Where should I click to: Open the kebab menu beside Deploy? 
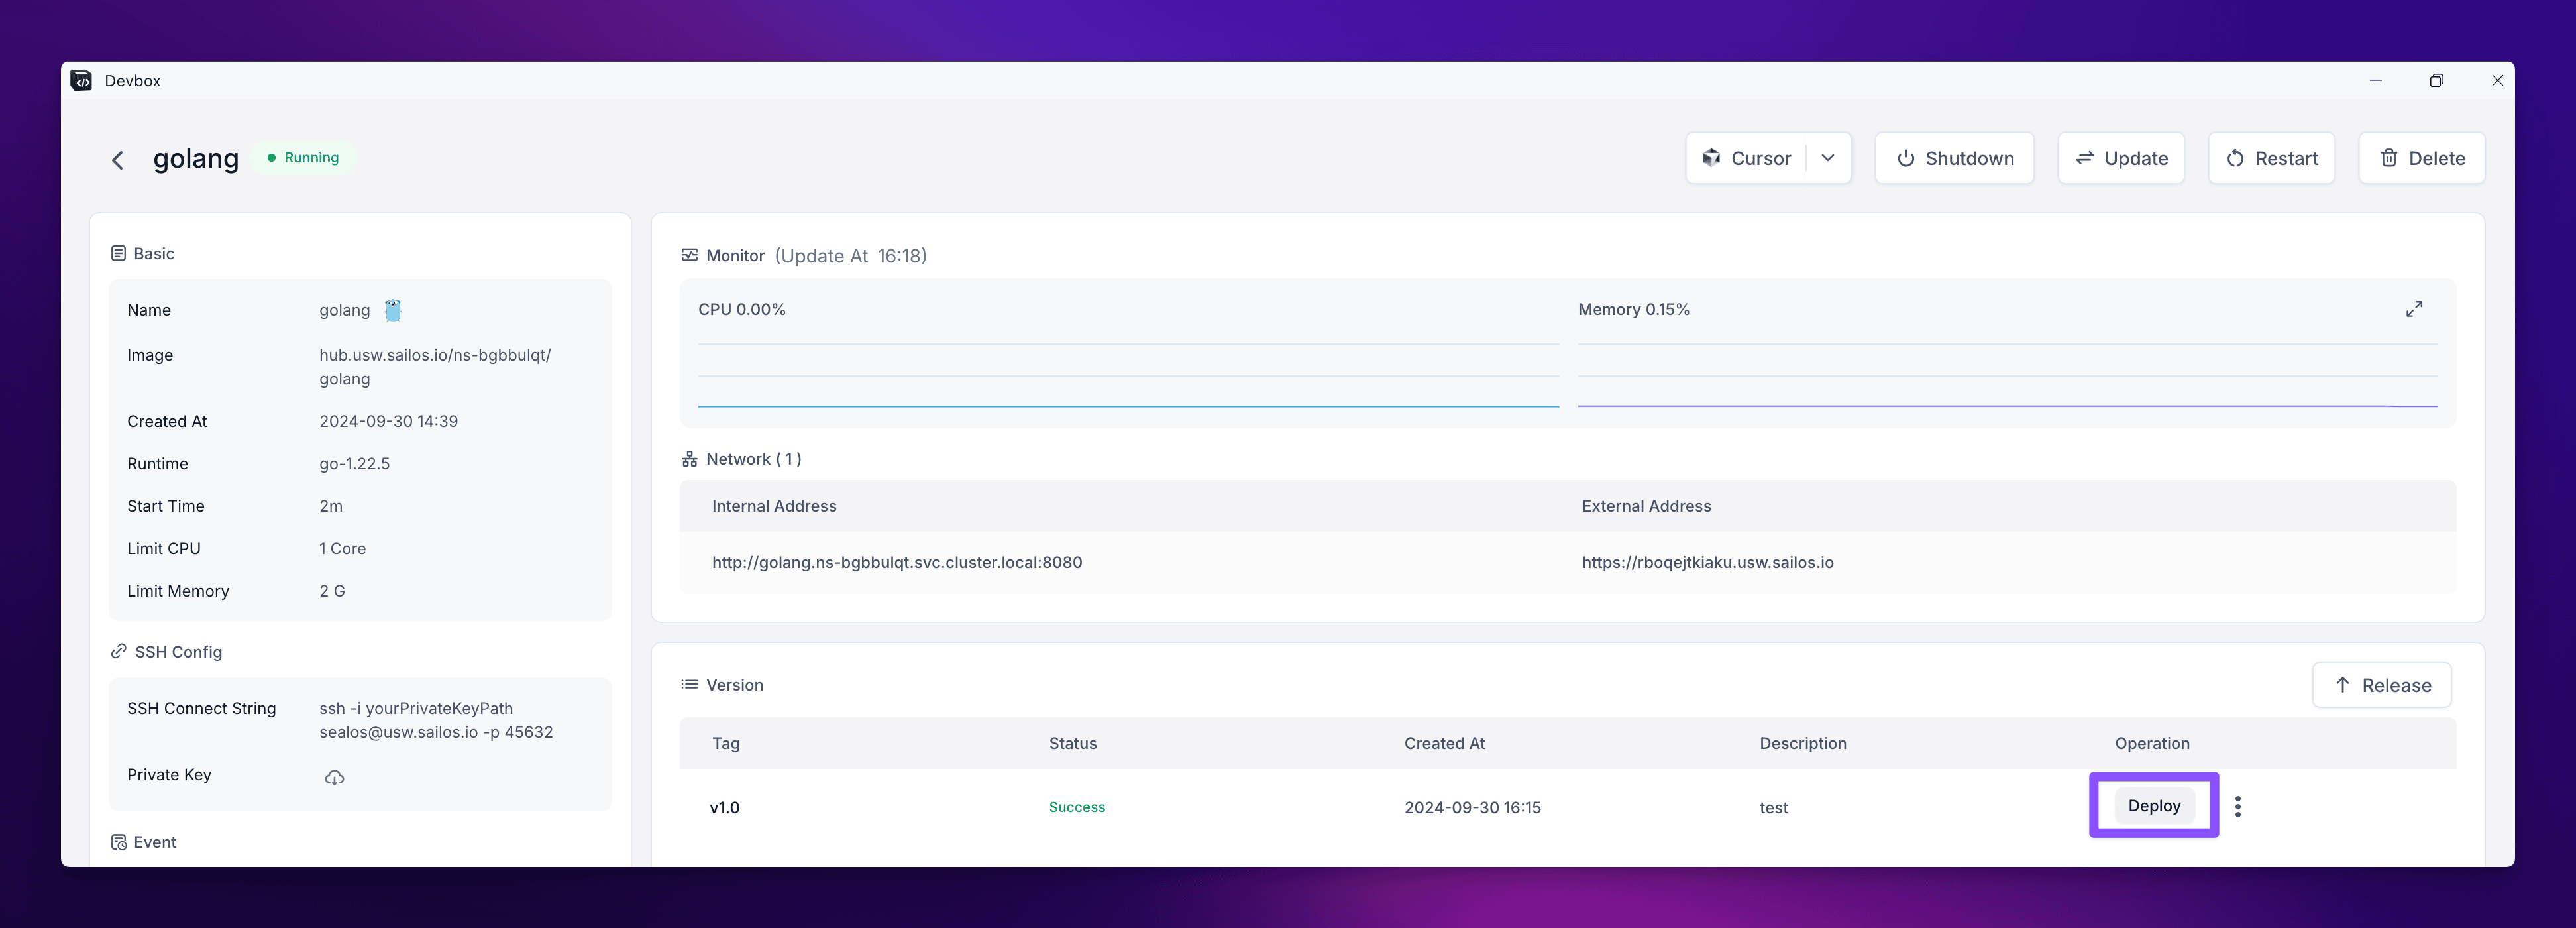(2238, 805)
